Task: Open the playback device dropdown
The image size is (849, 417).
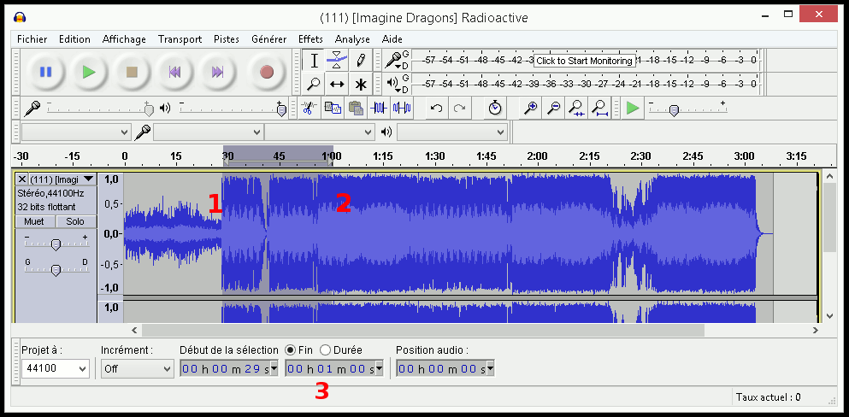Action: coord(452,132)
